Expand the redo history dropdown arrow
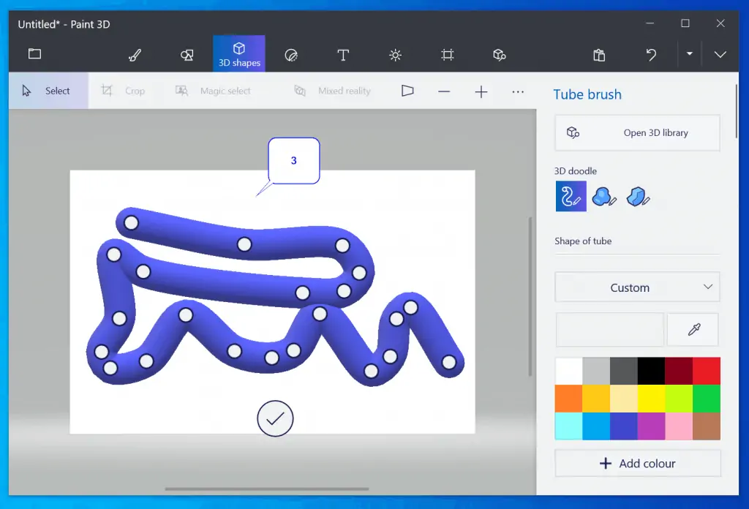Image resolution: width=749 pixels, height=509 pixels. coord(688,55)
